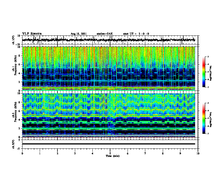Screen dimensions: 223x172
Task: Click the "VLF Spectra" title text
Action: click(32, 33)
